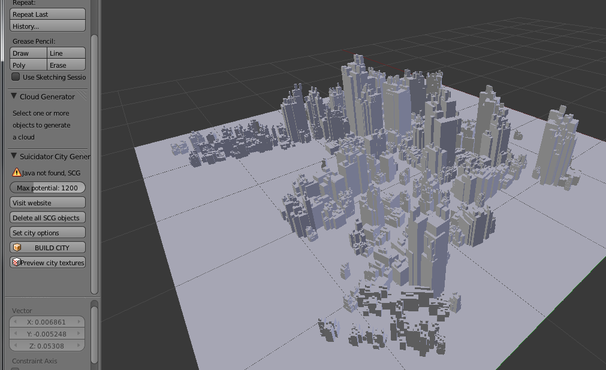
Task: Click the cube icon on BUILD CITY
Action: coord(17,248)
